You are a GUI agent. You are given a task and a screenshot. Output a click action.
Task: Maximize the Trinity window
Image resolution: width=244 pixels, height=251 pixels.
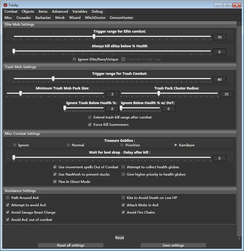pyautogui.click(x=227, y=5)
